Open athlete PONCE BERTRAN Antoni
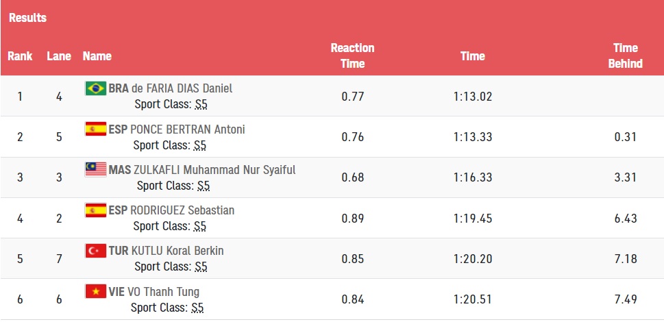This screenshot has height=322, width=664. [x=188, y=129]
